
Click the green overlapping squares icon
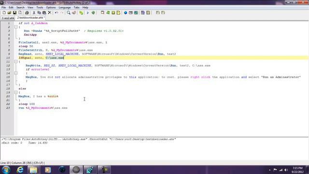(81, 13)
